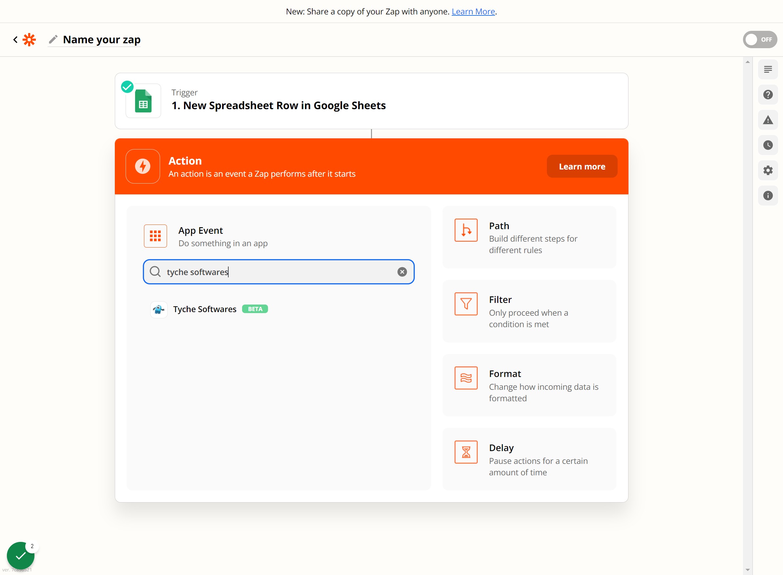
Task: Click the App Event heading
Action: [x=201, y=230]
